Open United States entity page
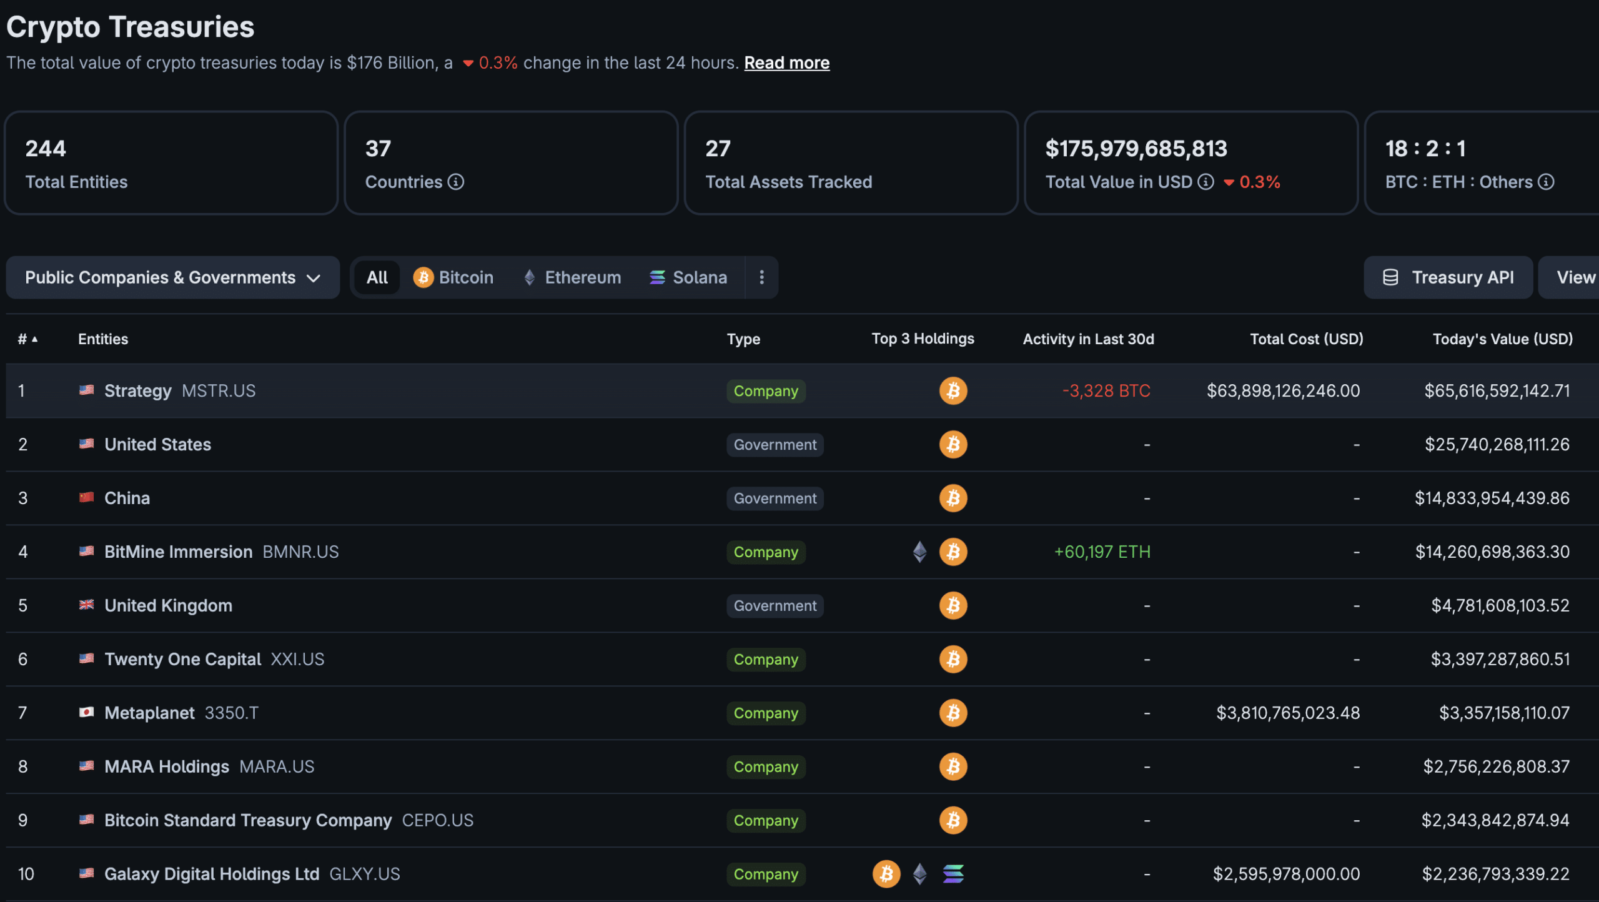This screenshot has width=1599, height=902. [158, 445]
